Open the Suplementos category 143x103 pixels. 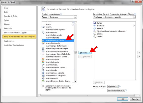(x=9, y=41)
